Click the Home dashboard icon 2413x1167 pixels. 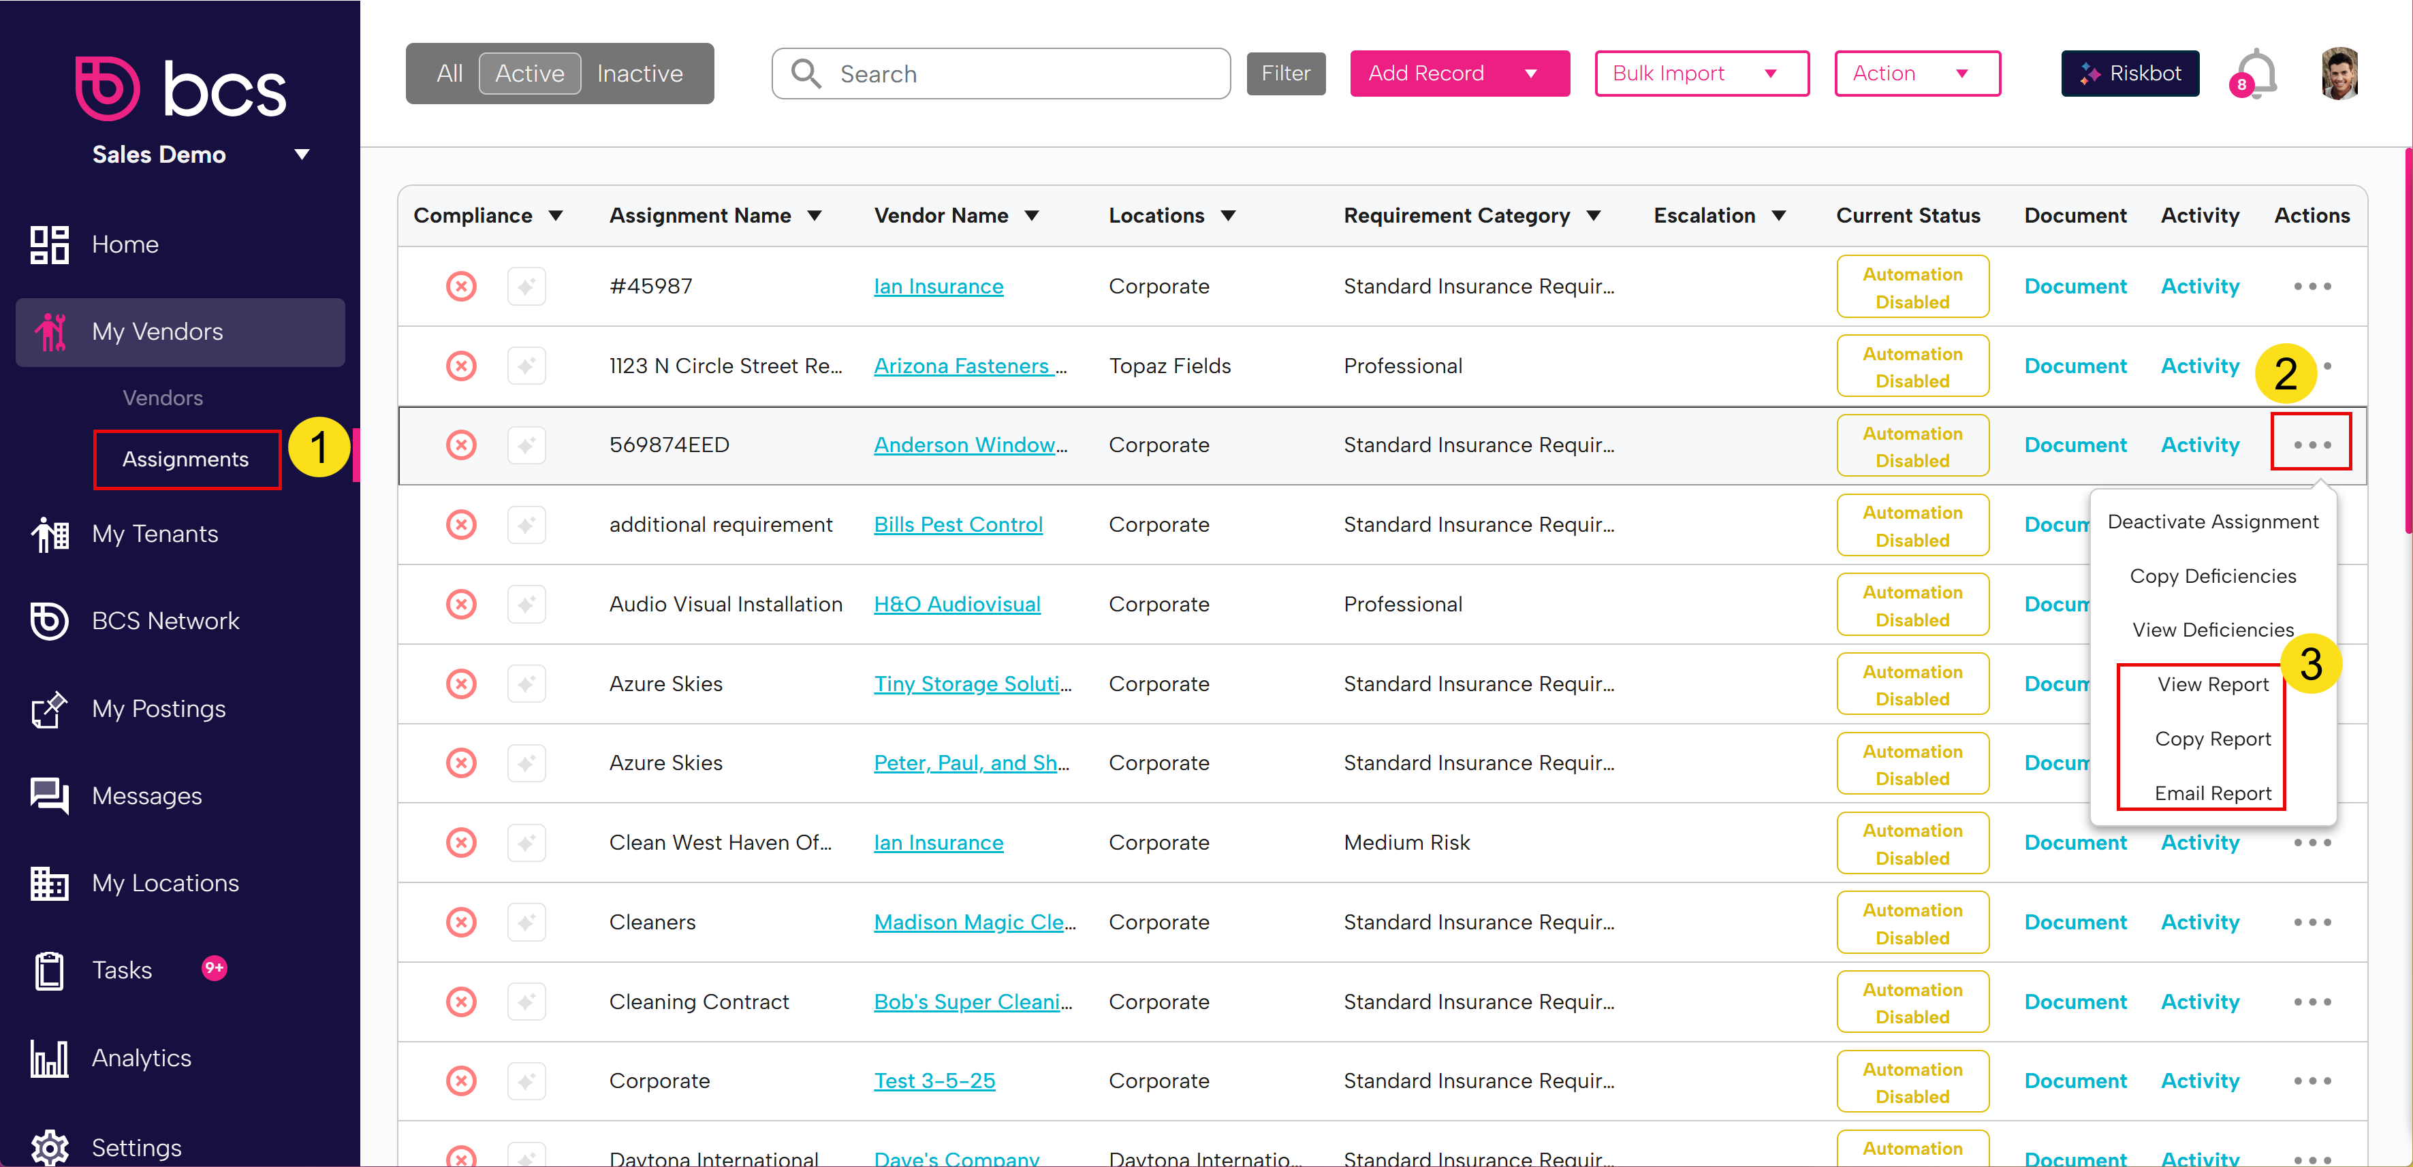[x=49, y=244]
